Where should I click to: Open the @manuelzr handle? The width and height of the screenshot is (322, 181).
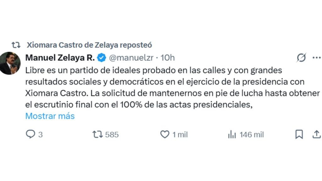[x=131, y=58]
